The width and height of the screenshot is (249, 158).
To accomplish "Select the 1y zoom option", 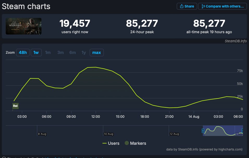I will point(84,53).
